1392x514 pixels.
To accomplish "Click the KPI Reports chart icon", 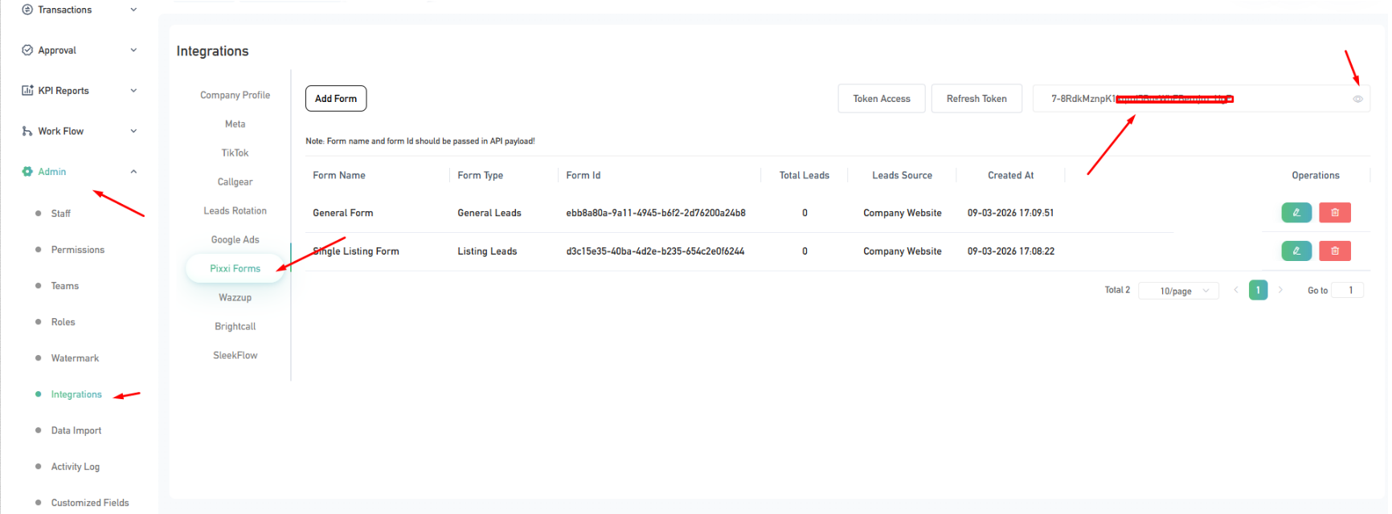I will [x=27, y=91].
